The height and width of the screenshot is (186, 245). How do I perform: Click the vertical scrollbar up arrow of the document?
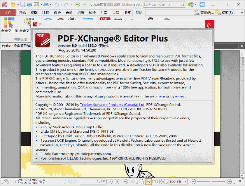pos(242,52)
